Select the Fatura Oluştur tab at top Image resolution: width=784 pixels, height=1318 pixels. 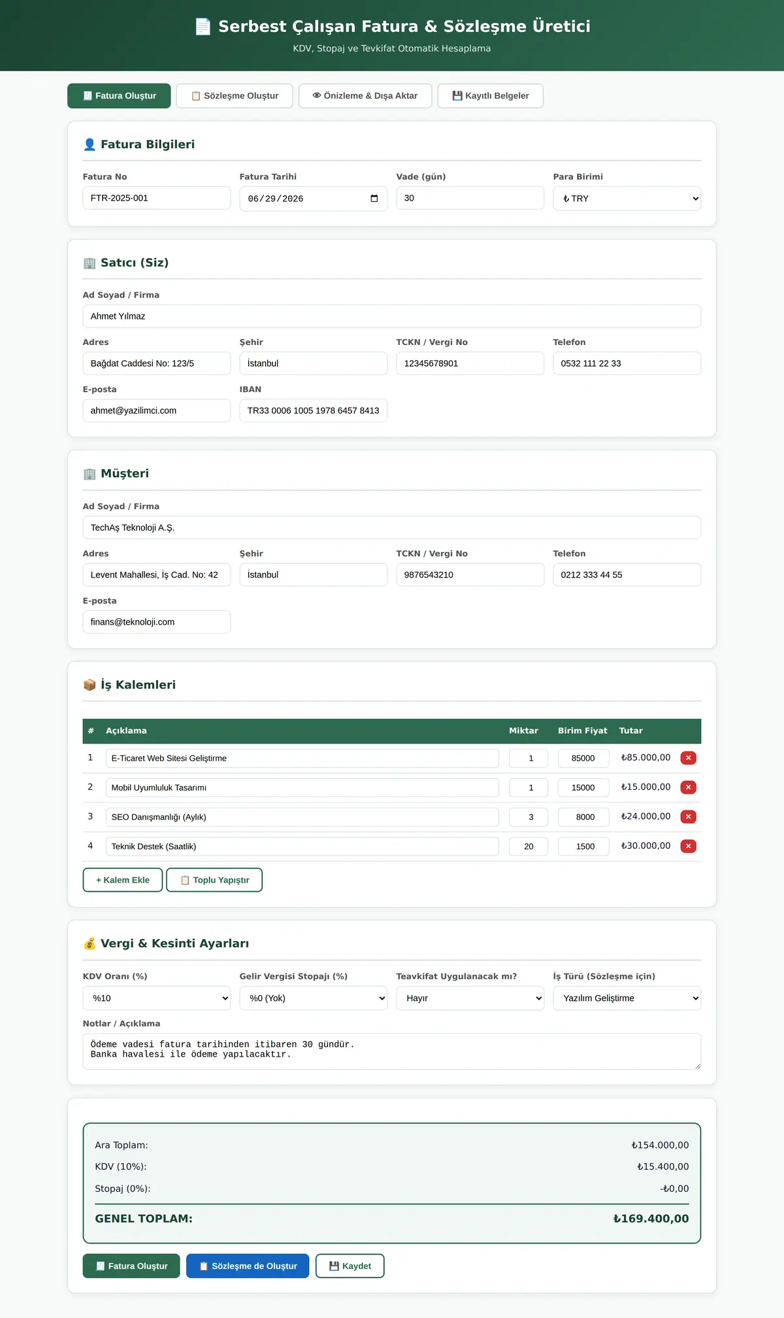(119, 96)
